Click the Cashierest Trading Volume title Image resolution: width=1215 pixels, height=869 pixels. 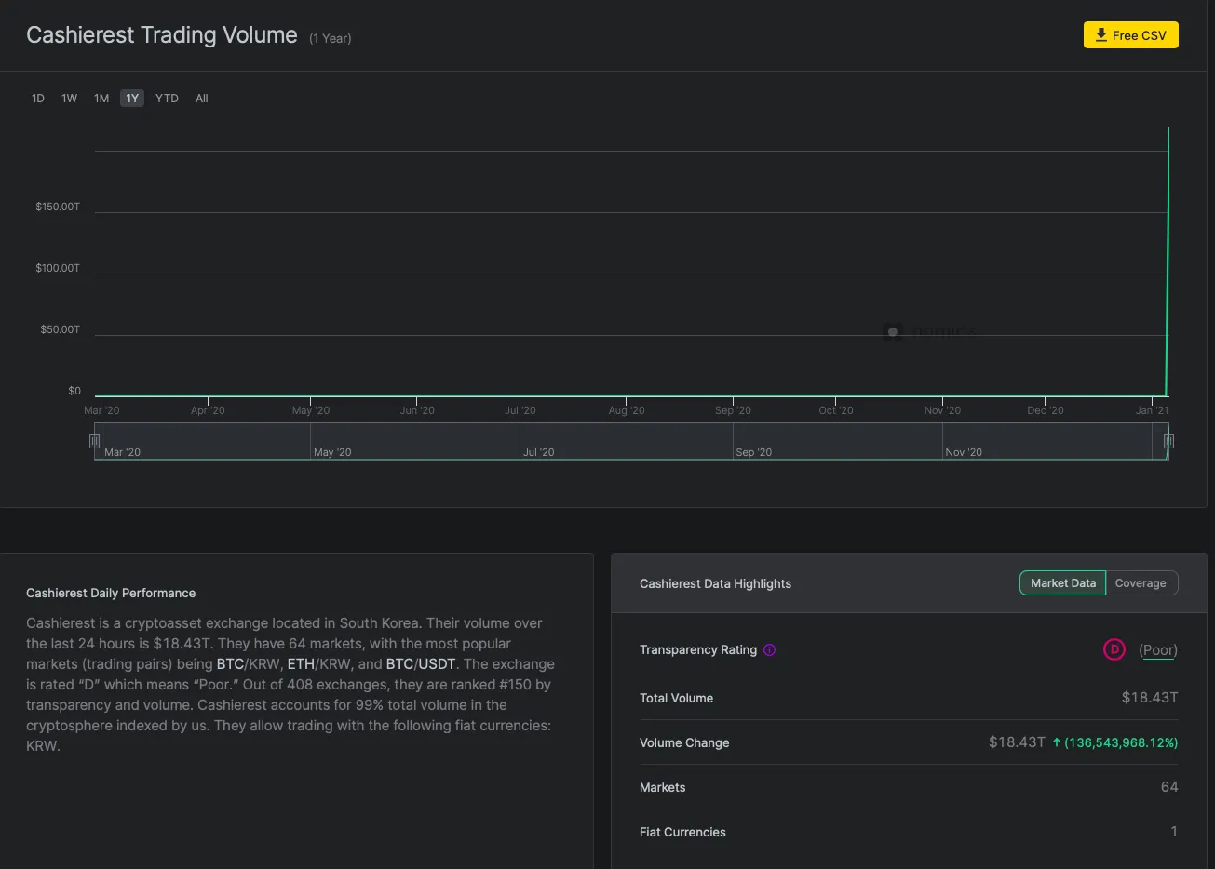tap(162, 35)
